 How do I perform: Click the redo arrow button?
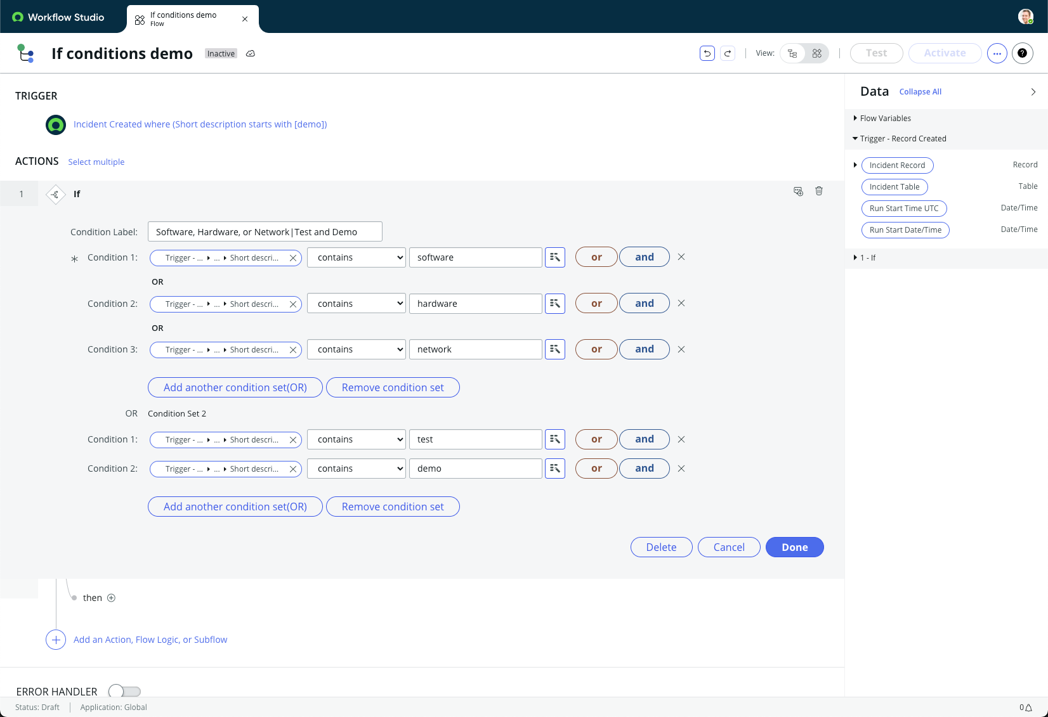point(728,53)
